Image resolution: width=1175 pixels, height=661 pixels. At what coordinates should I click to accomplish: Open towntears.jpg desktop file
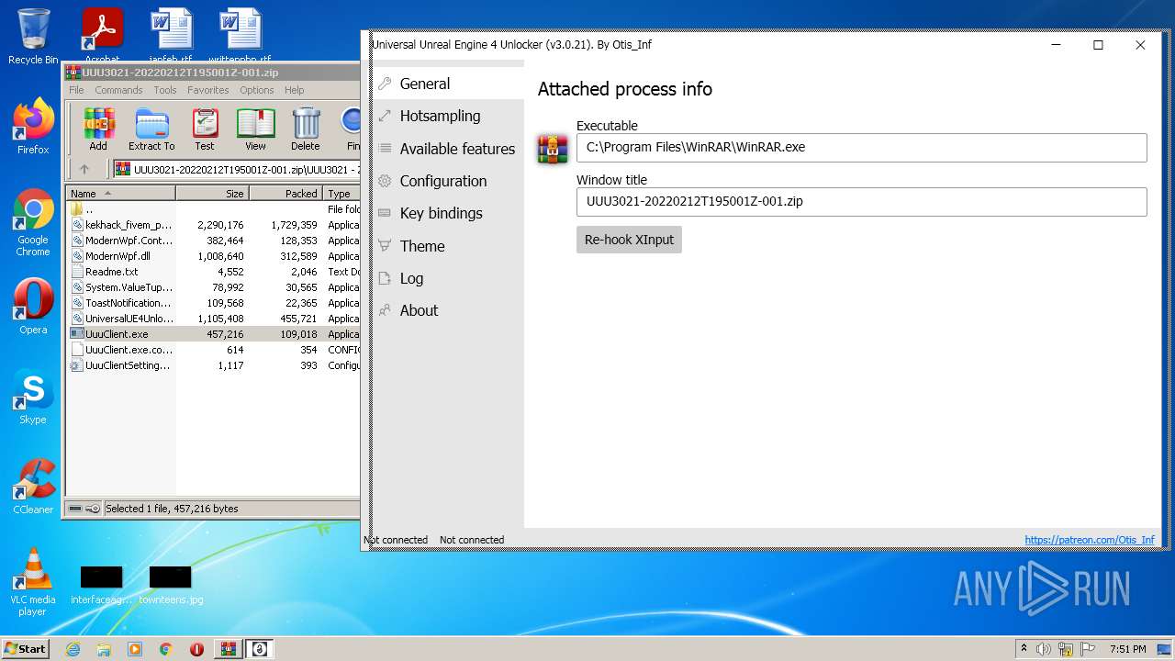coord(171,584)
